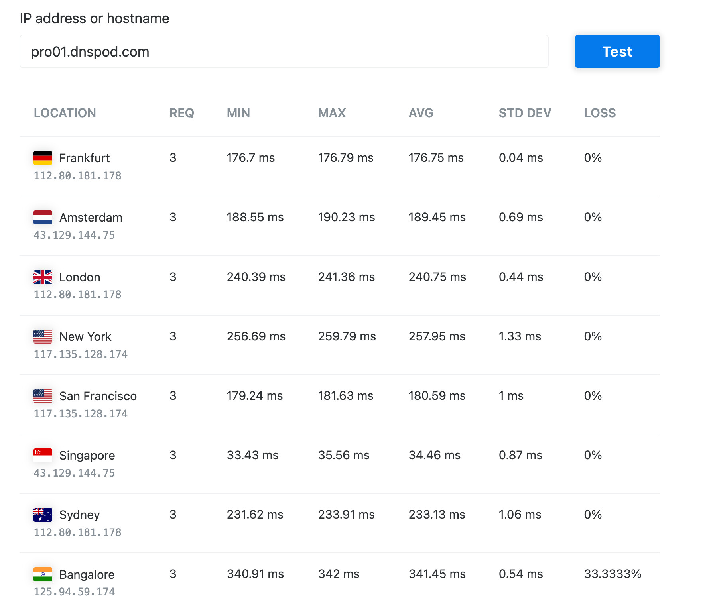
Task: Click the German flag icon for Frankfurt
Action: pyautogui.click(x=43, y=158)
